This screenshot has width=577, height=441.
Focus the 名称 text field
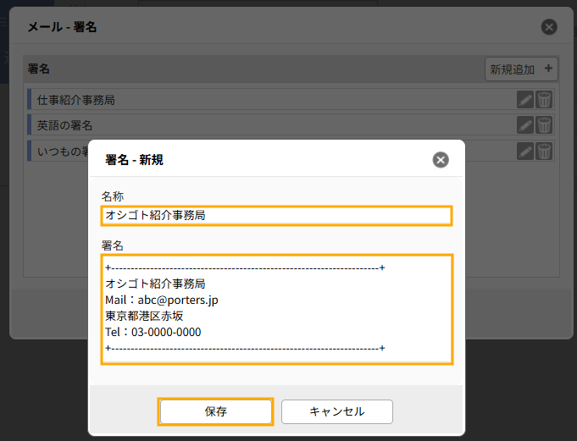pyautogui.click(x=276, y=216)
